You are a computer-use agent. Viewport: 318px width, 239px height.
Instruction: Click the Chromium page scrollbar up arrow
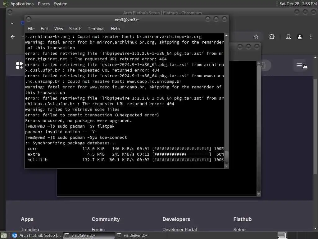click(315, 58)
